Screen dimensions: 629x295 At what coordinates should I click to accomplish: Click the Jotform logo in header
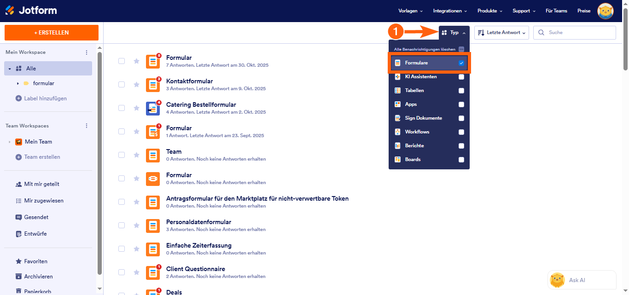pos(31,11)
